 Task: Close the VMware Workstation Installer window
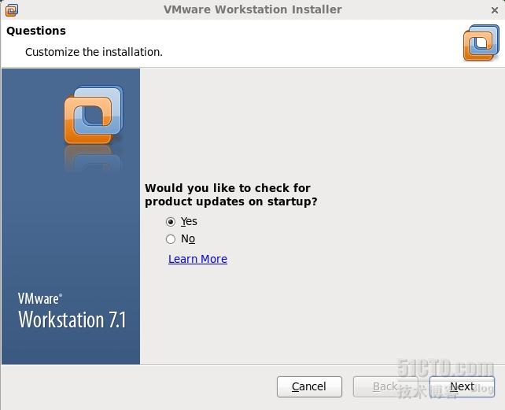point(495,10)
